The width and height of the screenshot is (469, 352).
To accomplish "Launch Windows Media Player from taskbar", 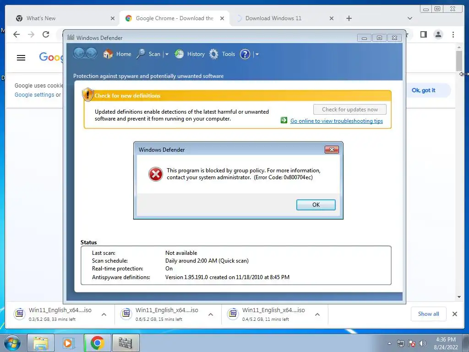I will coord(69,343).
